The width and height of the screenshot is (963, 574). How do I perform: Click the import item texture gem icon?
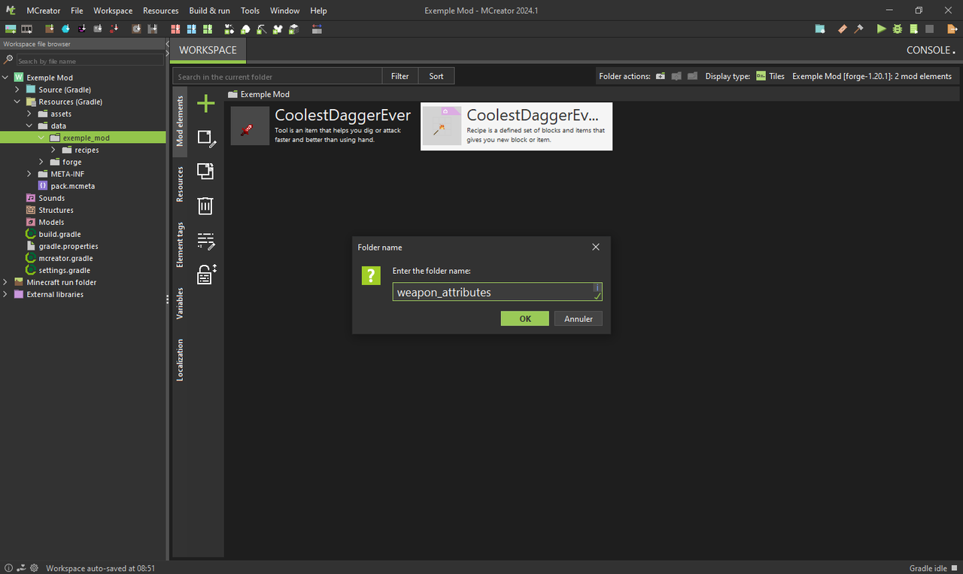point(66,29)
